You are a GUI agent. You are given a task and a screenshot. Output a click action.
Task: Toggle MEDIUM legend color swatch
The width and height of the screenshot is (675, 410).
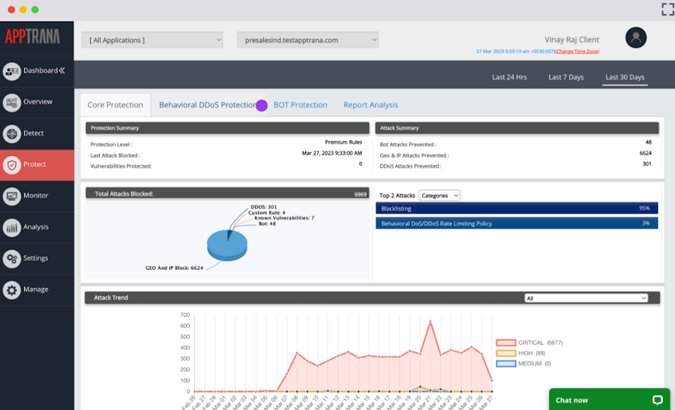coord(505,364)
